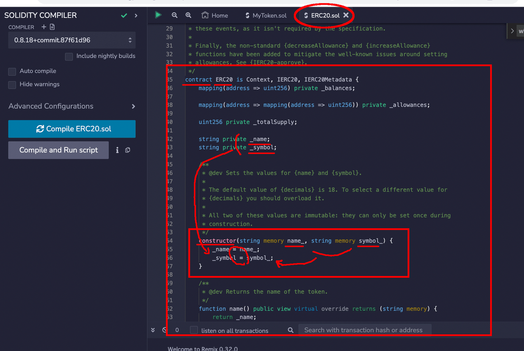
Task: Open compiler version dropdown 0.8.18+commit
Action: (x=72, y=40)
